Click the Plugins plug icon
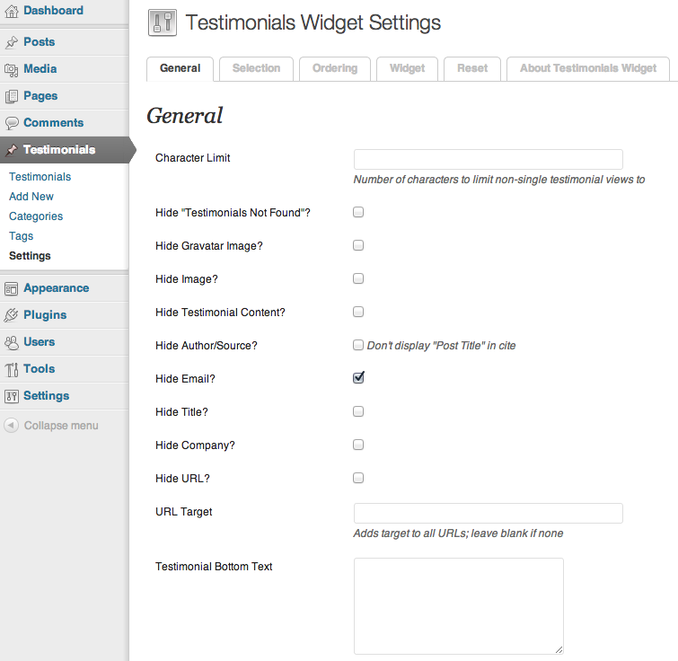 12,315
